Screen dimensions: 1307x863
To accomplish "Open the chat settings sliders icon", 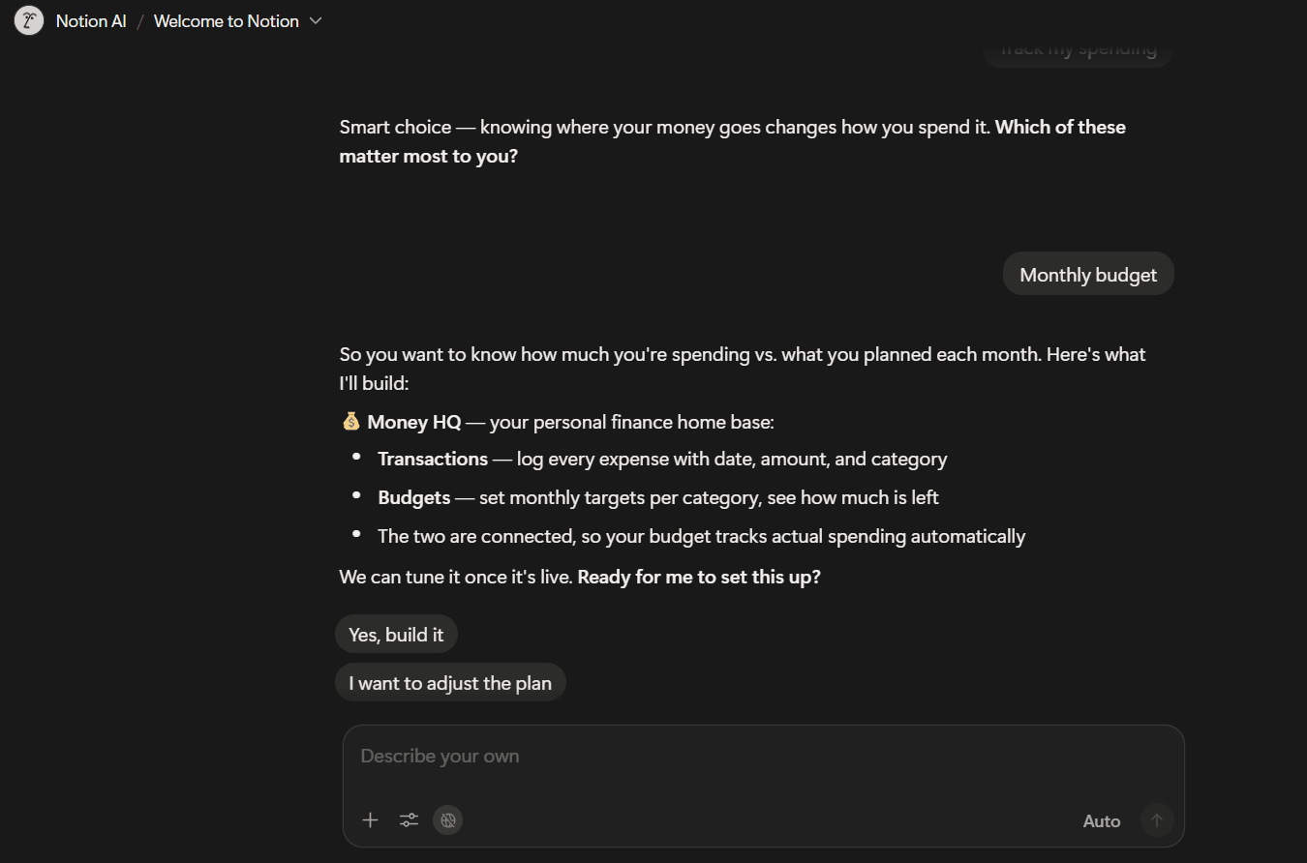I will click(409, 820).
